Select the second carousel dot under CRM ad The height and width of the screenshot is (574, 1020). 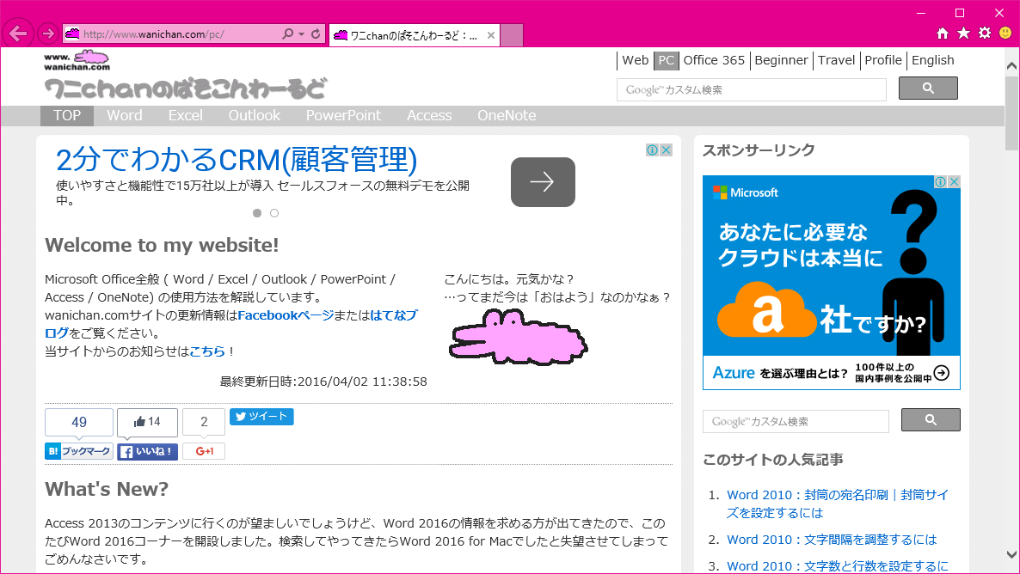click(x=274, y=213)
